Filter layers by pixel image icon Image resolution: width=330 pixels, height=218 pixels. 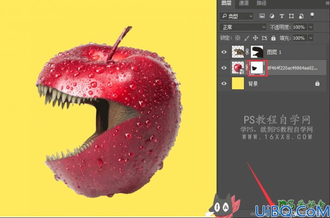pos(262,16)
